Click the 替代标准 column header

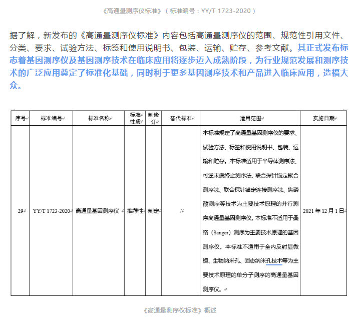click(180, 118)
